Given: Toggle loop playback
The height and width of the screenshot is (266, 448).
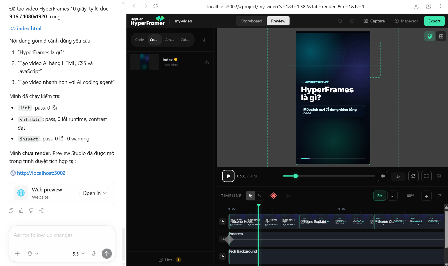Looking at the screenshot, I should (413, 176).
